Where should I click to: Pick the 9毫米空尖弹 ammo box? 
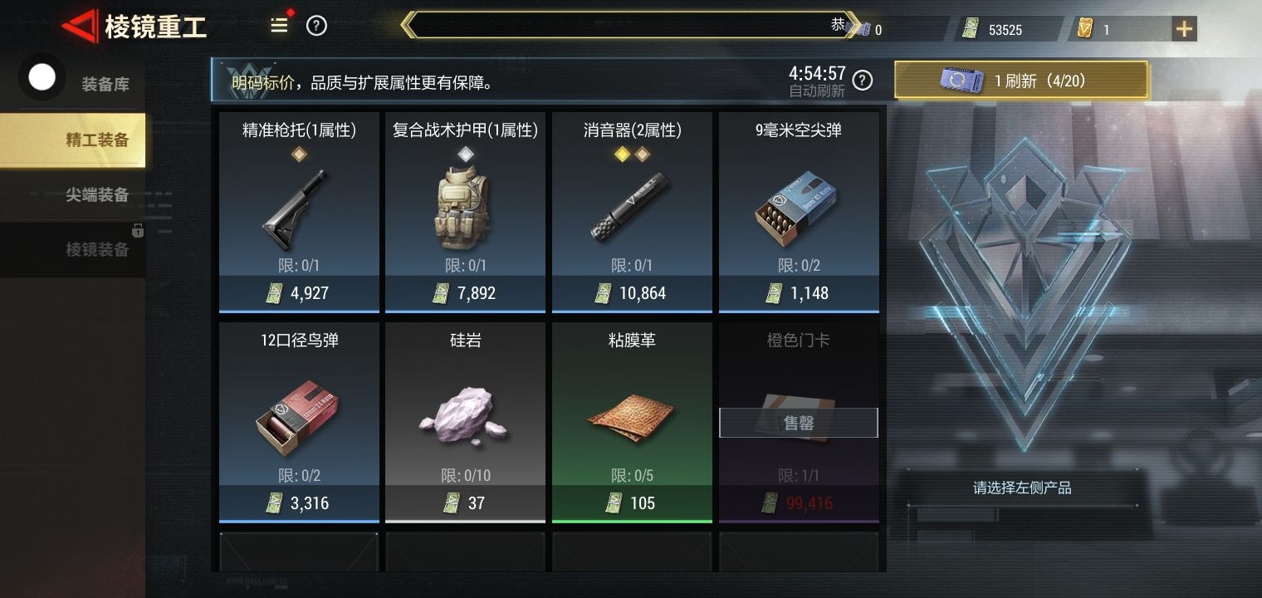799,212
